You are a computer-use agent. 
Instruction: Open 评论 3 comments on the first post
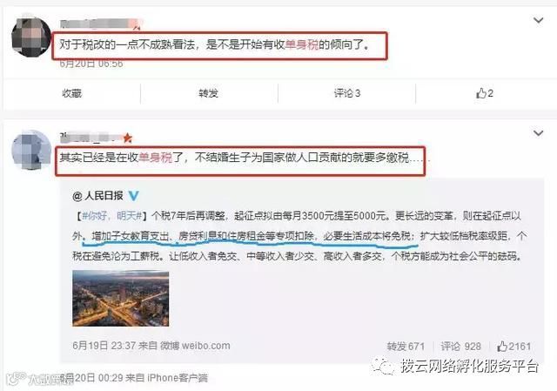click(x=347, y=93)
